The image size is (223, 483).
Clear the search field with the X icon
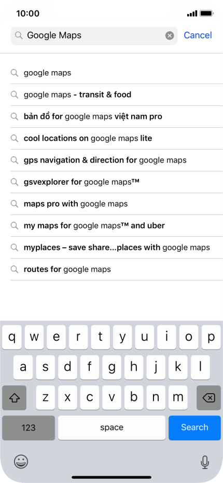(170, 36)
